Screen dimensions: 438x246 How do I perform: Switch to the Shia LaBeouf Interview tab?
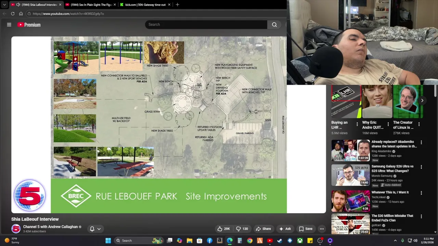coord(36,5)
